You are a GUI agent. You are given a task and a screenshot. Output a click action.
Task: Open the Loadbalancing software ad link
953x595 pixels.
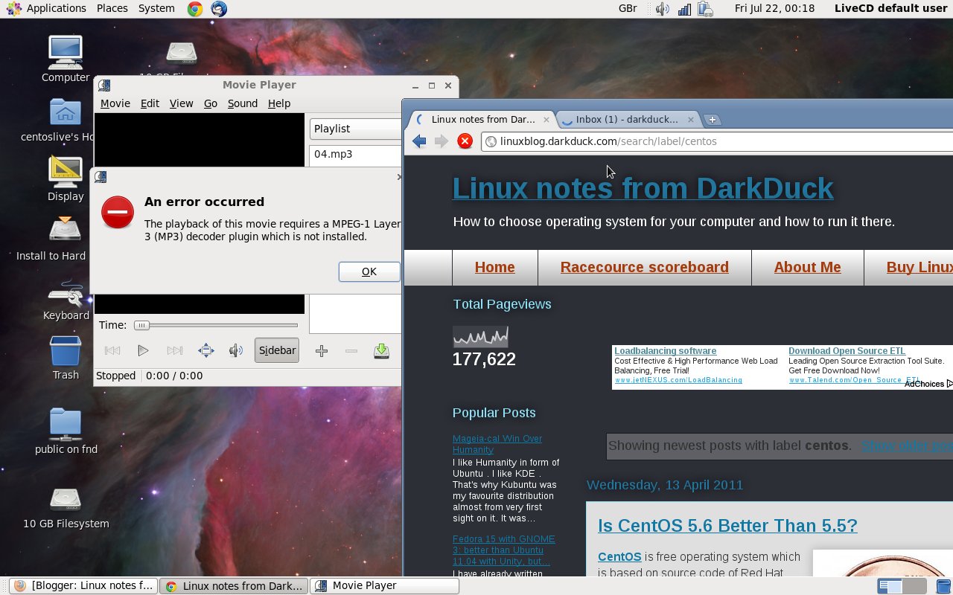[x=666, y=351]
